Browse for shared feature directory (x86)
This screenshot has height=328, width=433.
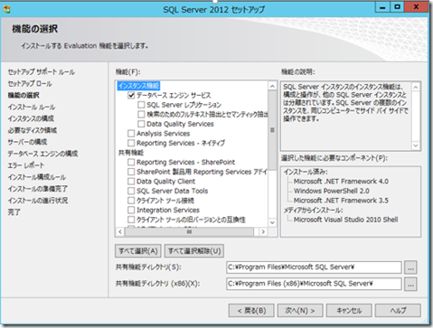[410, 284]
